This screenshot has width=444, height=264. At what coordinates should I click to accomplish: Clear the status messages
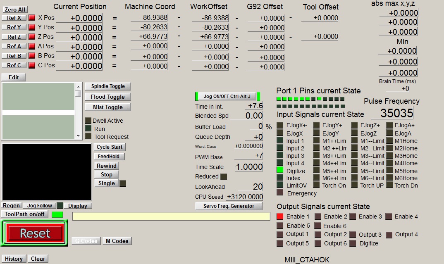[38, 259]
